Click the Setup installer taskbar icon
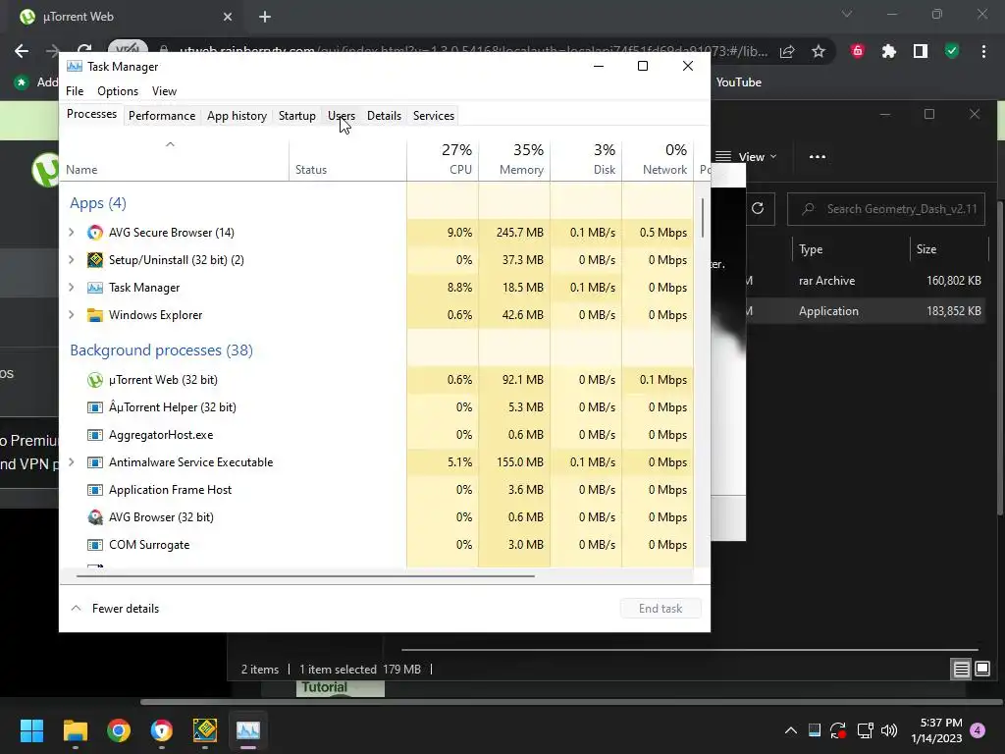Screen dimensions: 1005x754 coord(205,730)
